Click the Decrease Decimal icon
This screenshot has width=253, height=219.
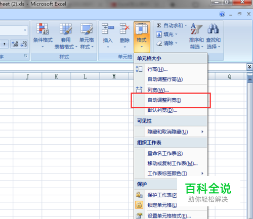coord(23,44)
